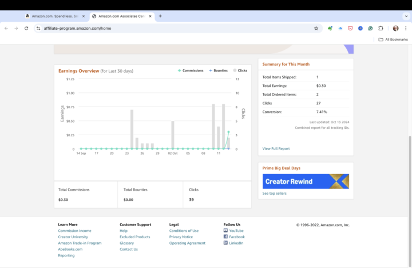Close the Amazon.com Spend less tab

point(84,16)
